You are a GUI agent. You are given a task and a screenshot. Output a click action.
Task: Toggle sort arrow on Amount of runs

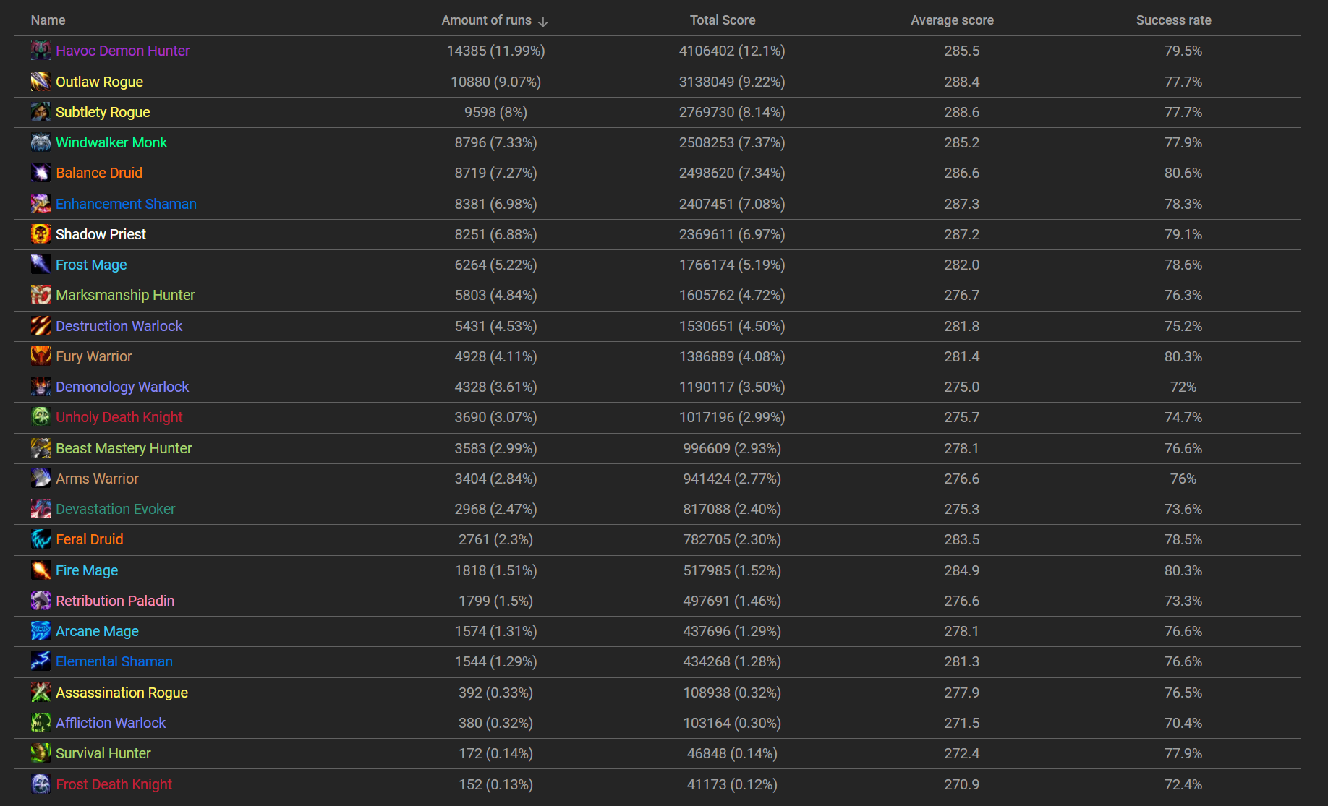coord(543,22)
